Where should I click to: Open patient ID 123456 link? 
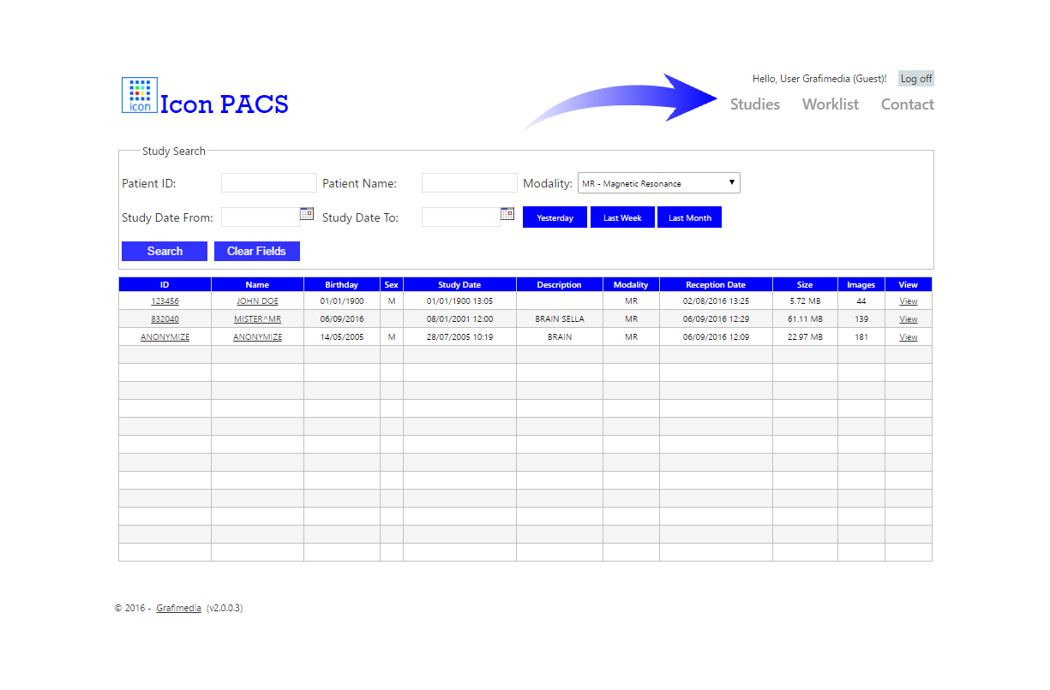tap(165, 301)
